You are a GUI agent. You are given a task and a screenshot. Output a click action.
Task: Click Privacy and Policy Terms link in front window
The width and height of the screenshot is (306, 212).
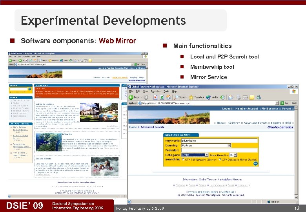(203, 192)
